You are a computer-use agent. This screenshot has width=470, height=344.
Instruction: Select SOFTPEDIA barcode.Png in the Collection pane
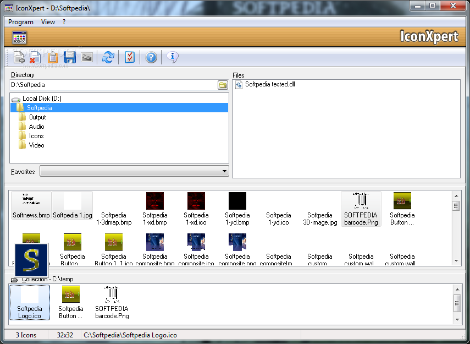pyautogui.click(x=112, y=303)
